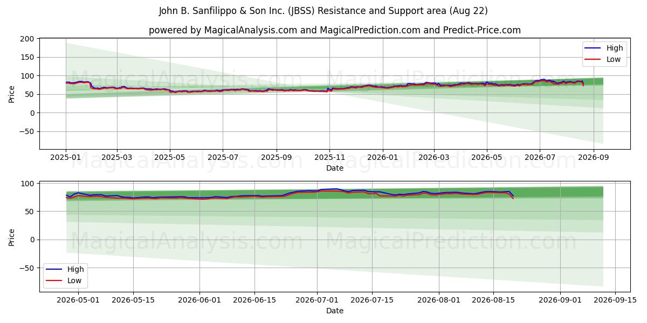The height and width of the screenshot is (323, 647).
Task: Click the '2026-07-01' tick label
Action: (x=317, y=300)
